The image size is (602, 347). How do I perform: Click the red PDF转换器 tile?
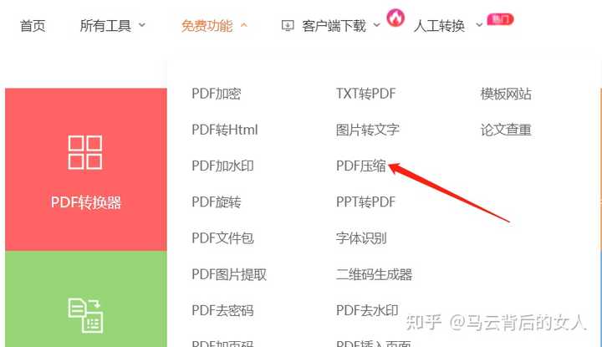coord(86,169)
